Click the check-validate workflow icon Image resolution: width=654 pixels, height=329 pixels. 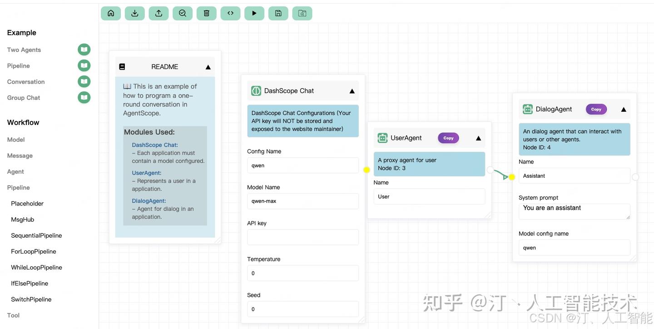pyautogui.click(x=183, y=13)
